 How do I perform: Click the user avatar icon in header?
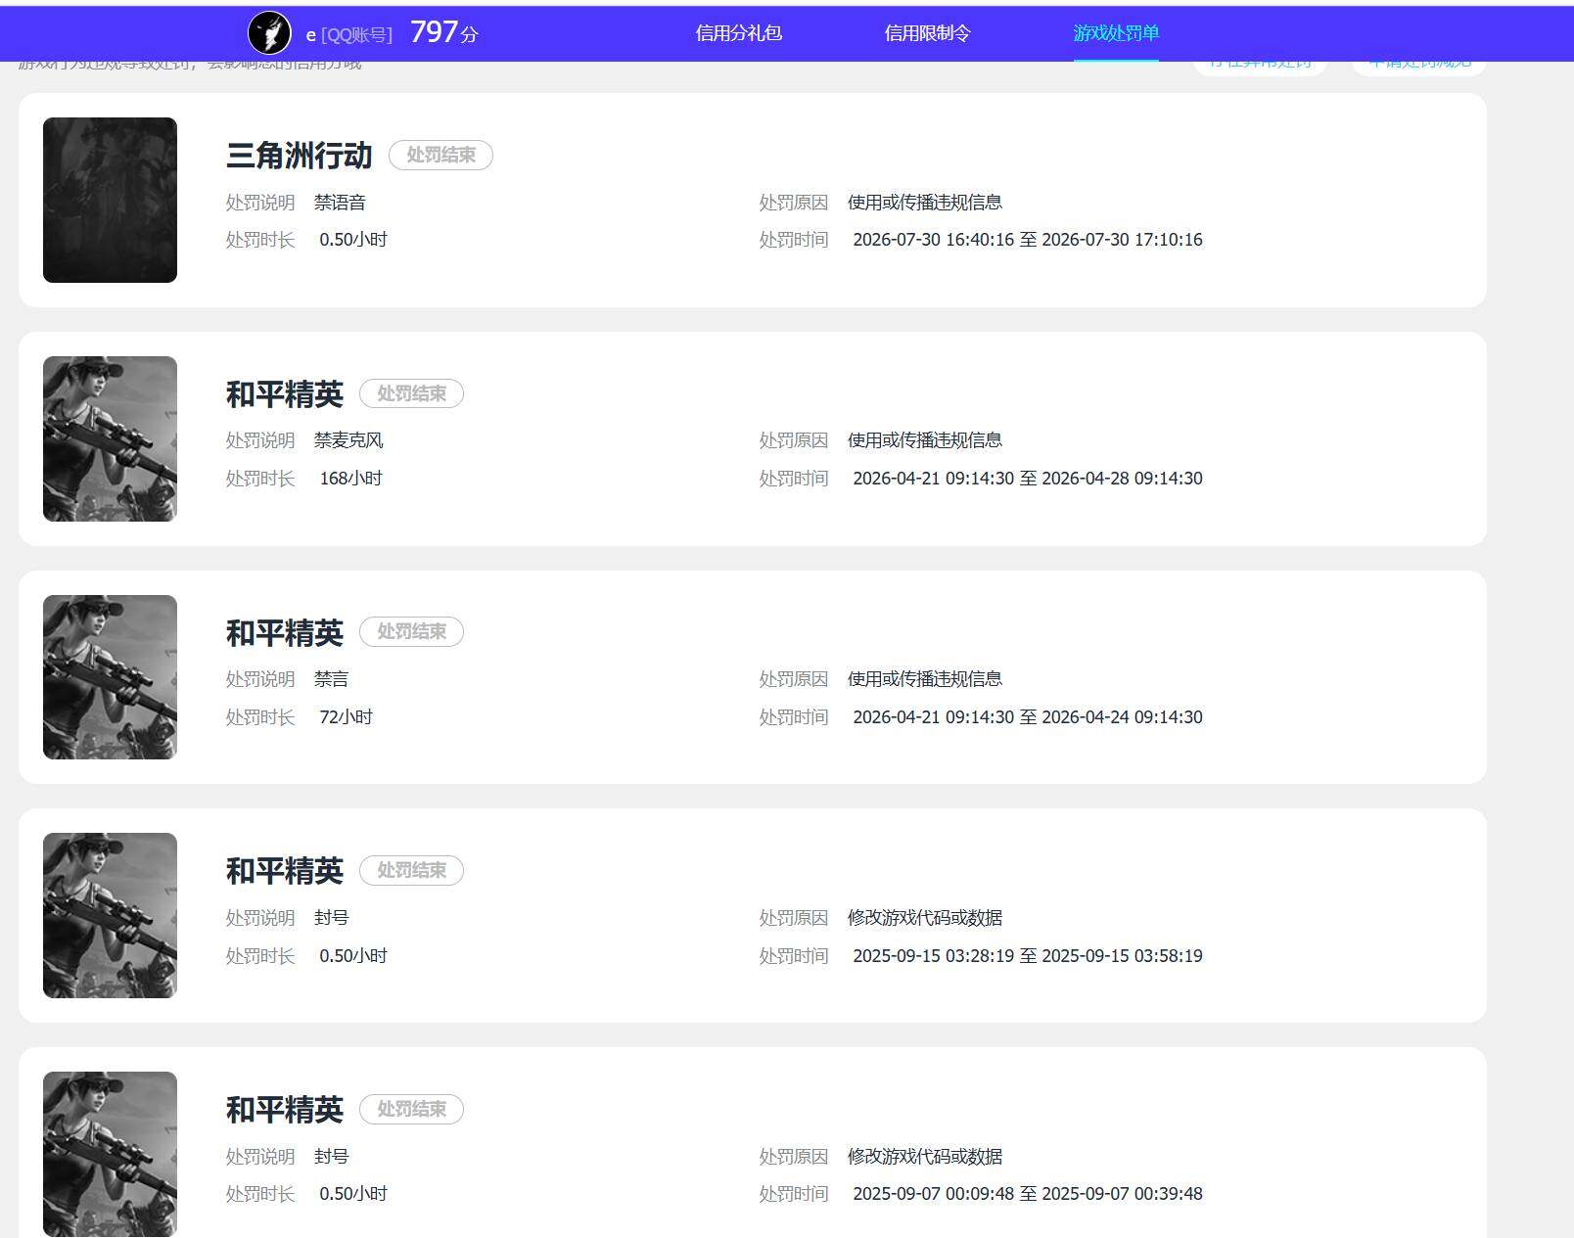tap(269, 33)
